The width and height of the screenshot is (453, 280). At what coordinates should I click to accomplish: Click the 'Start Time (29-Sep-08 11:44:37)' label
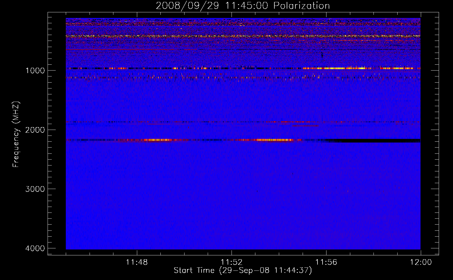pyautogui.click(x=243, y=270)
